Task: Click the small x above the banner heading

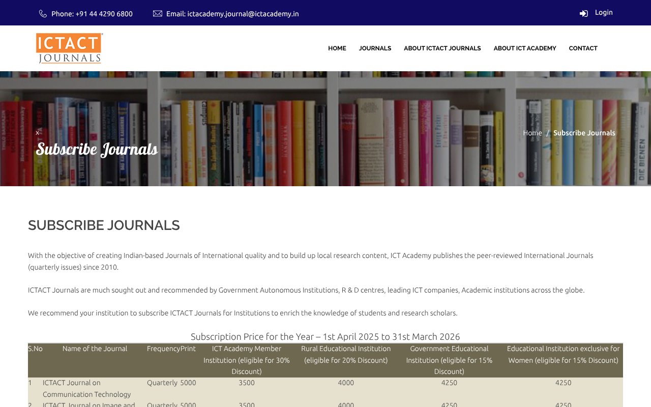Action: click(37, 132)
